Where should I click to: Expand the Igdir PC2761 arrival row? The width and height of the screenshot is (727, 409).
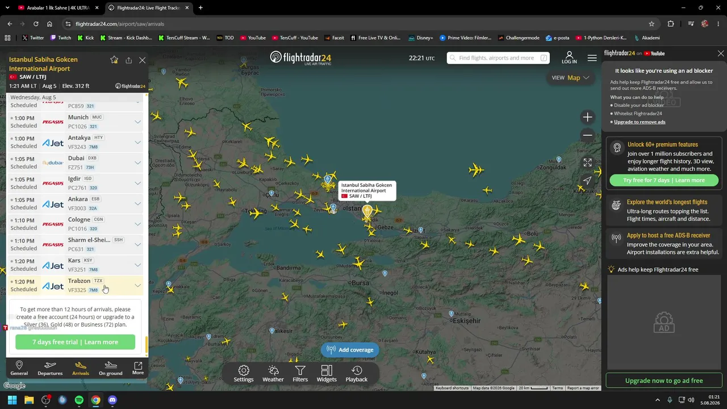click(137, 183)
